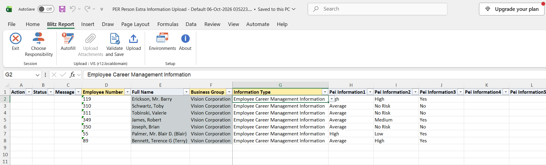Run the Autofill tool

[x=68, y=42]
